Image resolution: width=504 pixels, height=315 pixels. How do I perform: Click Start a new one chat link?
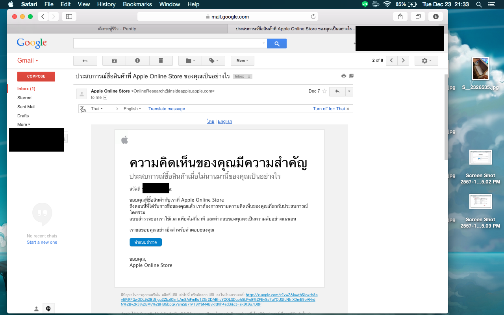point(42,242)
